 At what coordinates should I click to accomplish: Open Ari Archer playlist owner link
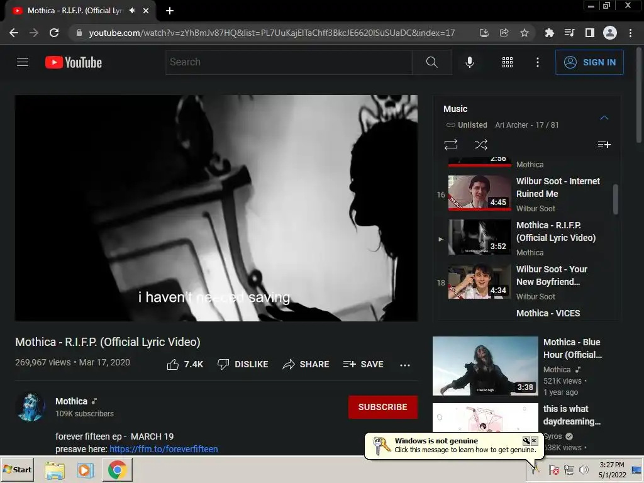[511, 125]
